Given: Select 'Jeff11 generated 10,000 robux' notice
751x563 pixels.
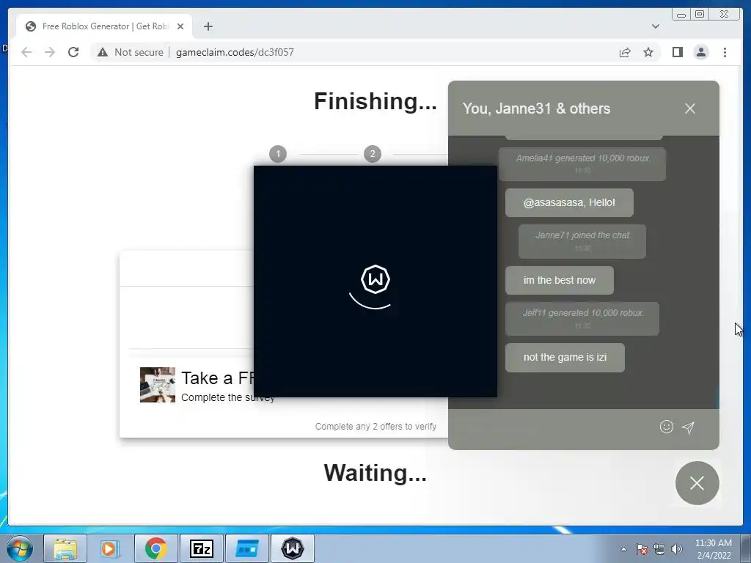Looking at the screenshot, I should click(582, 318).
